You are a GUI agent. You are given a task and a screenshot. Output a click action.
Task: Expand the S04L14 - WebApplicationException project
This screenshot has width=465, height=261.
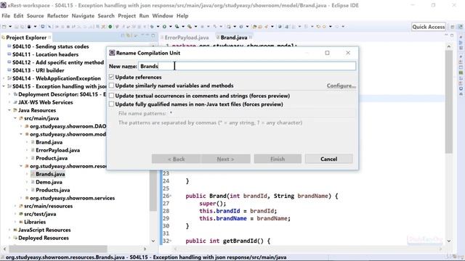4,78
